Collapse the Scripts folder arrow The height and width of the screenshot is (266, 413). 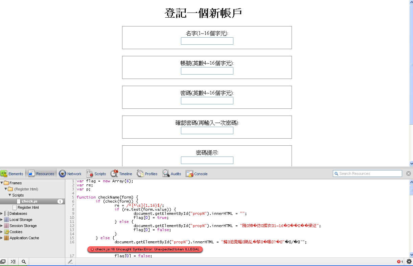[x=10, y=195]
